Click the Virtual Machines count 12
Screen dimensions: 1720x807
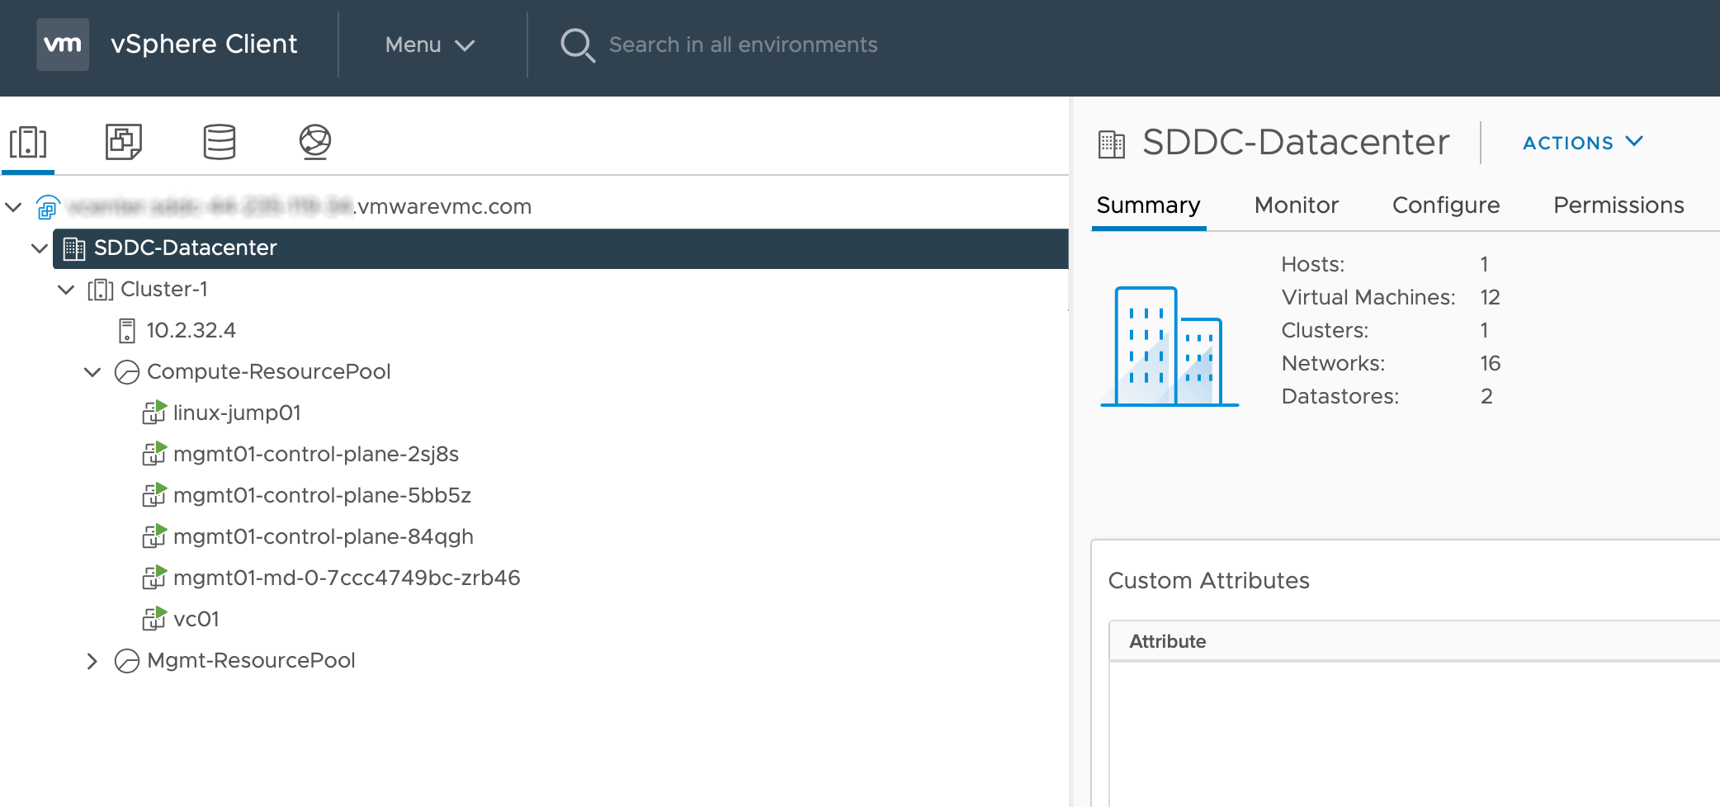point(1490,297)
